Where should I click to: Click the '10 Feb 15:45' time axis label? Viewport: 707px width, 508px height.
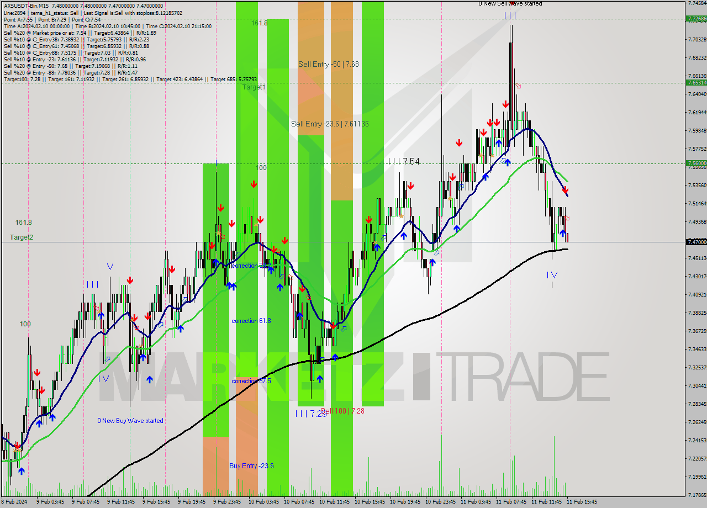click(370, 502)
